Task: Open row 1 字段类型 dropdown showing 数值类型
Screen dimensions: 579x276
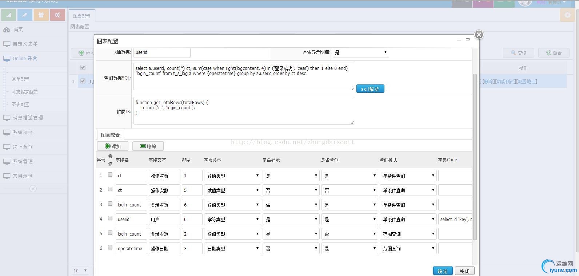Action: pos(232,176)
